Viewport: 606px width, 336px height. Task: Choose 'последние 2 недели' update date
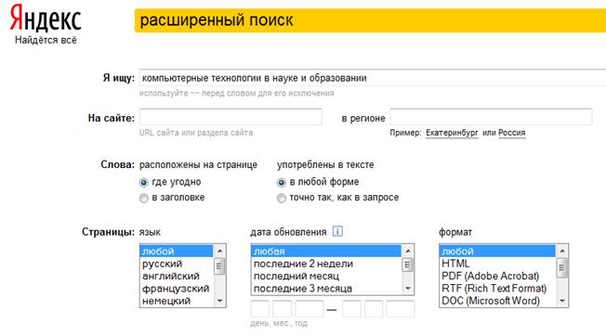coord(326,264)
